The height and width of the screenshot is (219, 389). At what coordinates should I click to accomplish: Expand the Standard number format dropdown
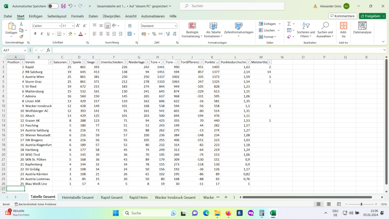pos(175,26)
